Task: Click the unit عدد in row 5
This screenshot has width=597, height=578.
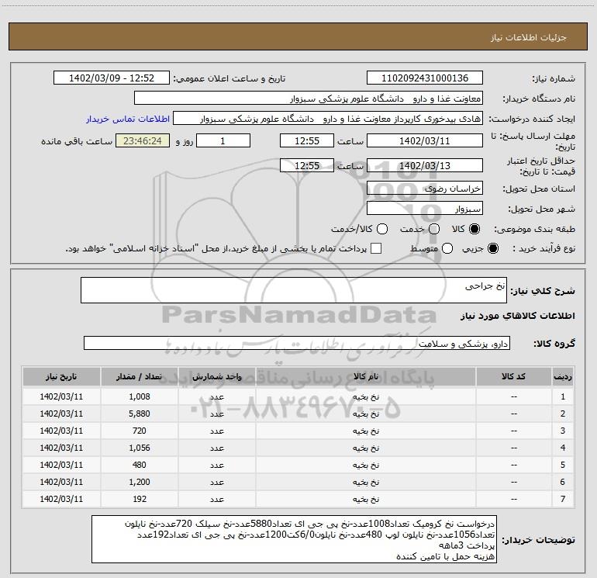Action: tap(217, 466)
